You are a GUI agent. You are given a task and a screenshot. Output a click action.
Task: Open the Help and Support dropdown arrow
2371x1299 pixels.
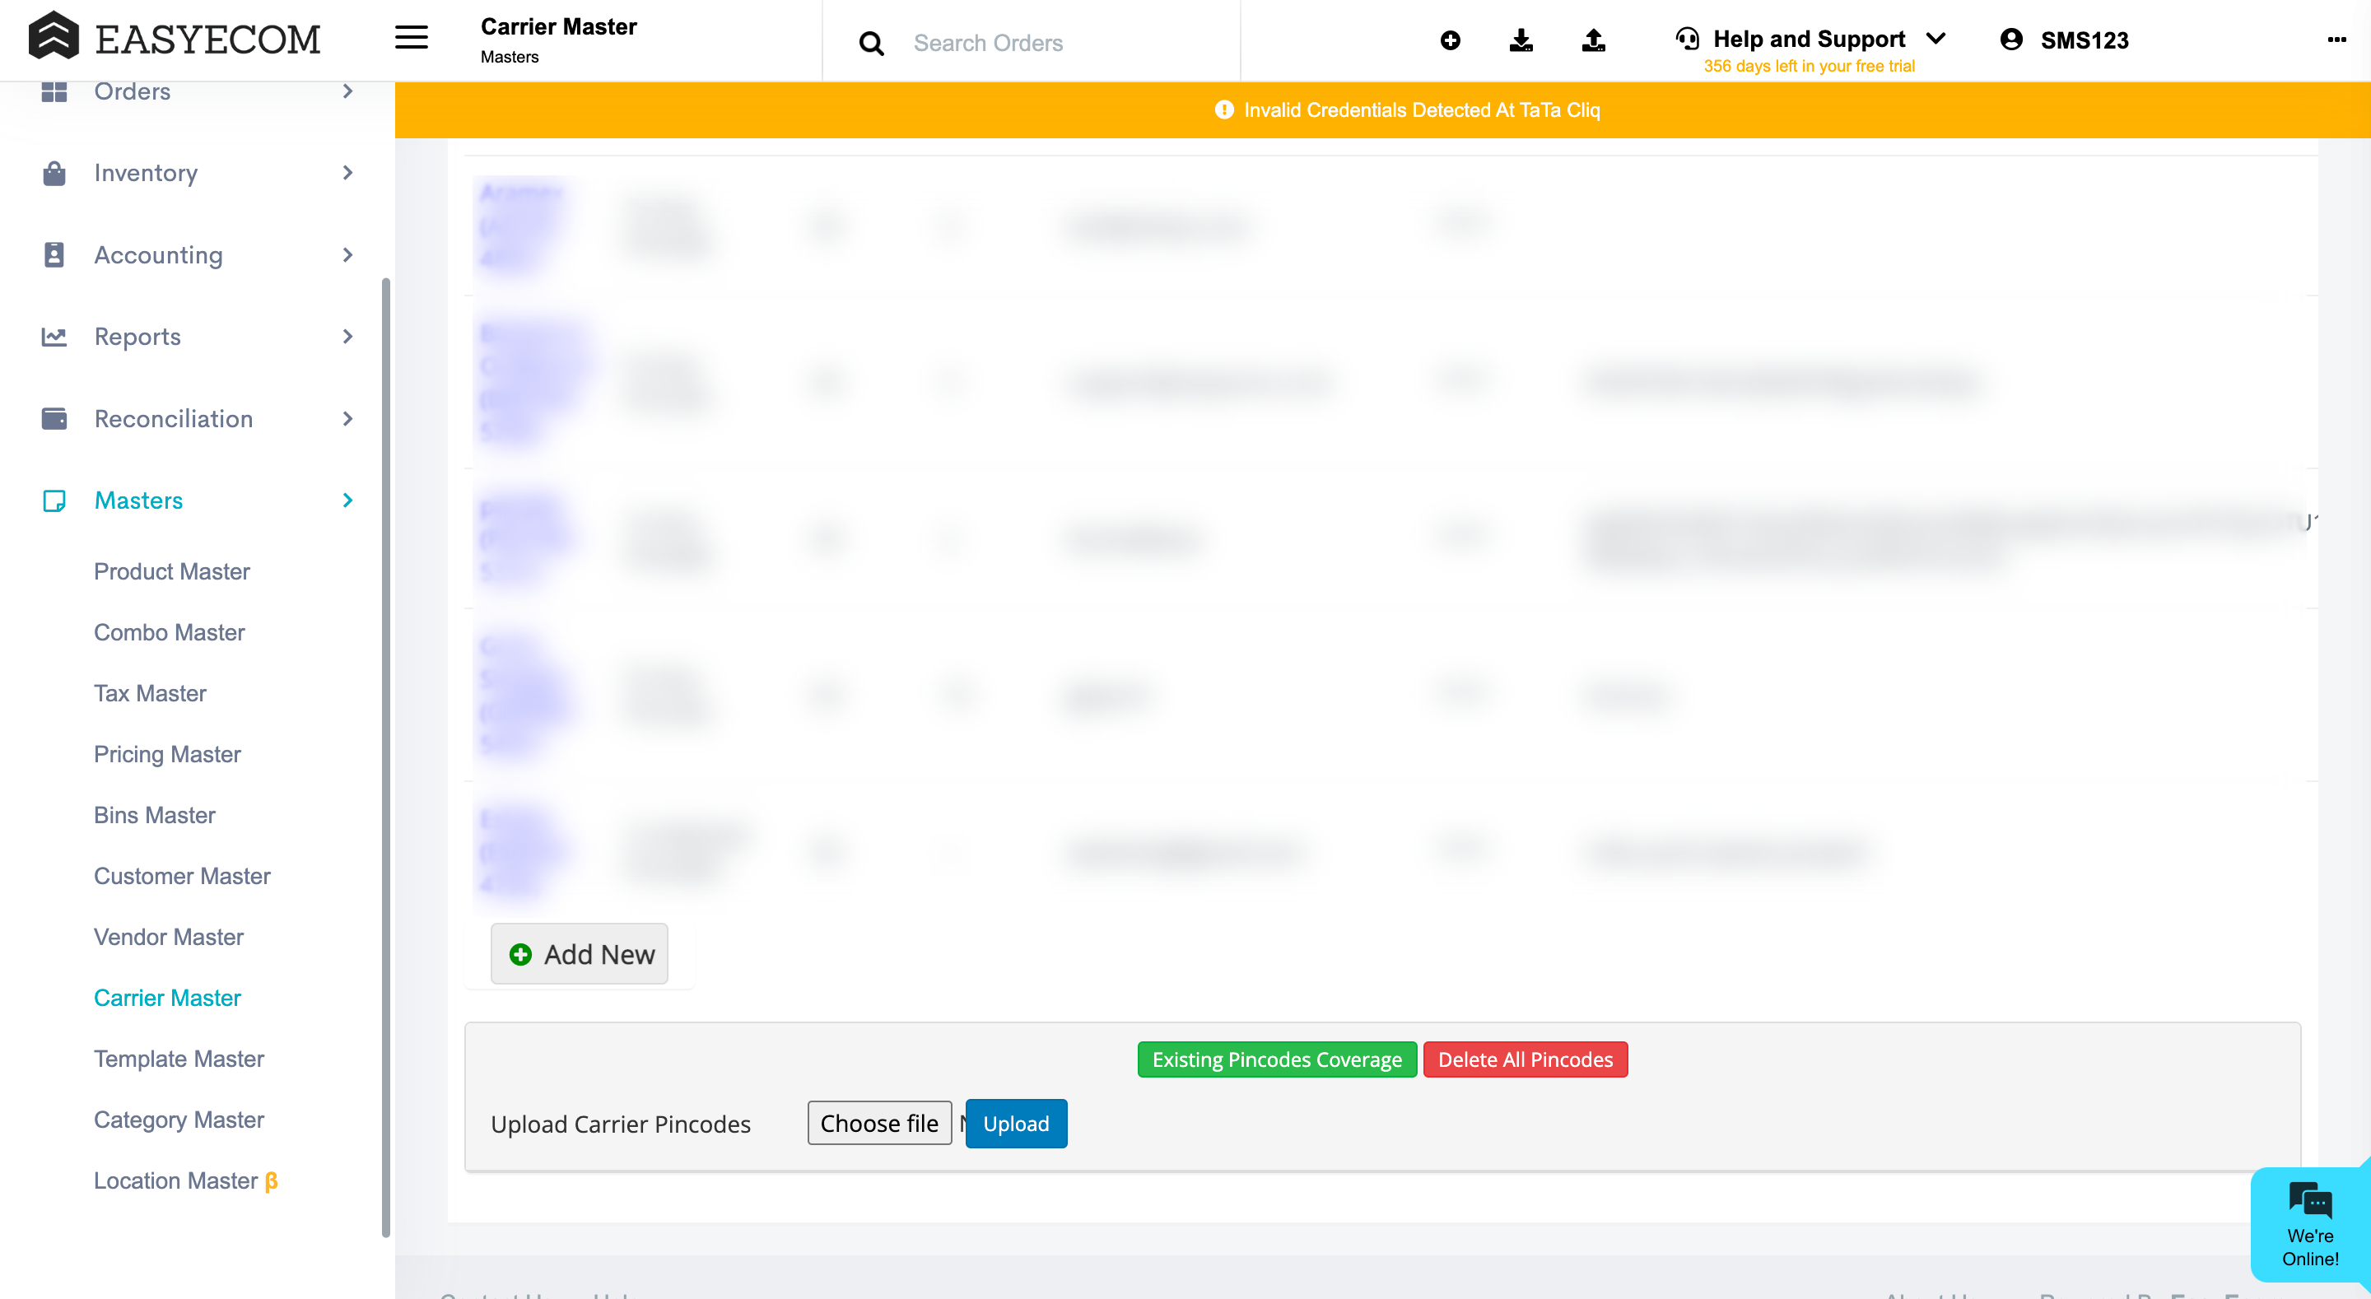(1936, 39)
